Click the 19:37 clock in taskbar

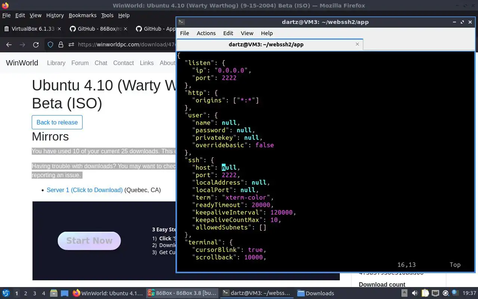pos(469,293)
